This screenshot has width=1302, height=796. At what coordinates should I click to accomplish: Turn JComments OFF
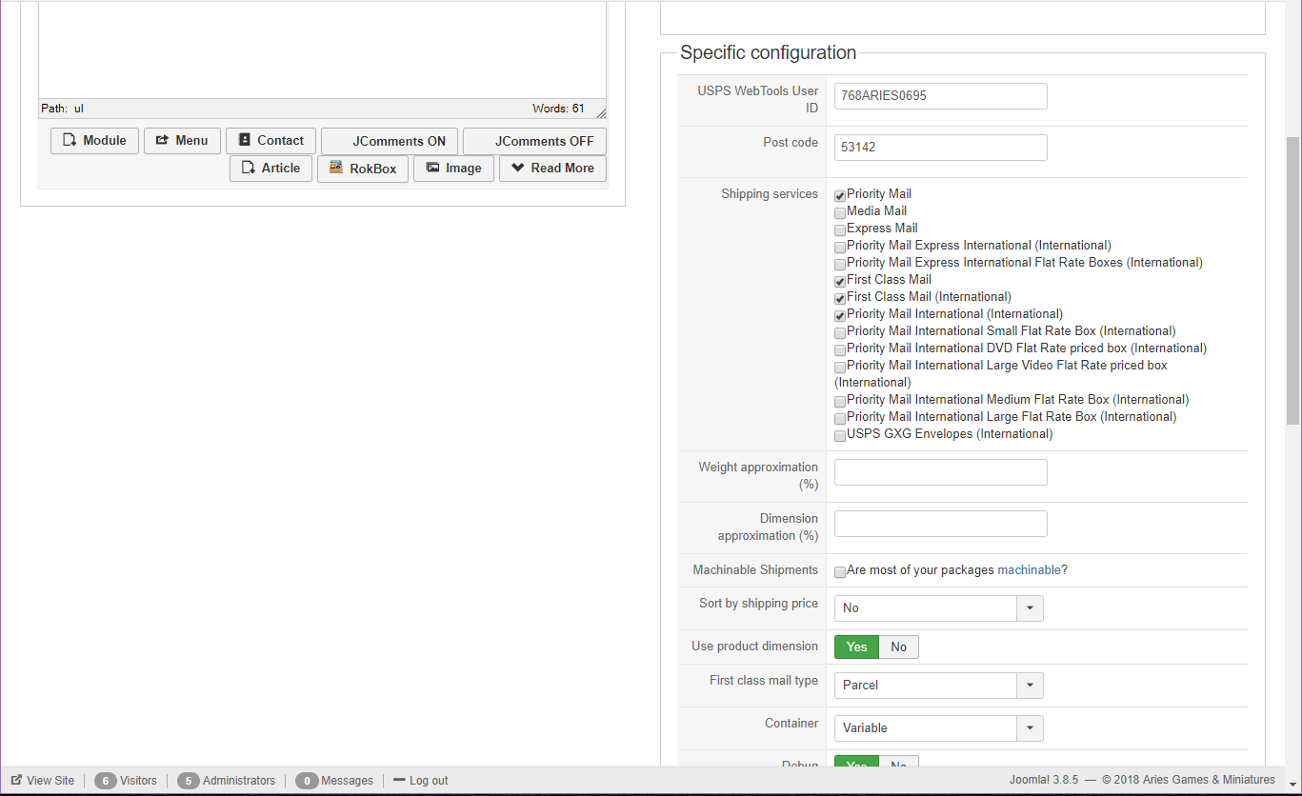click(534, 141)
